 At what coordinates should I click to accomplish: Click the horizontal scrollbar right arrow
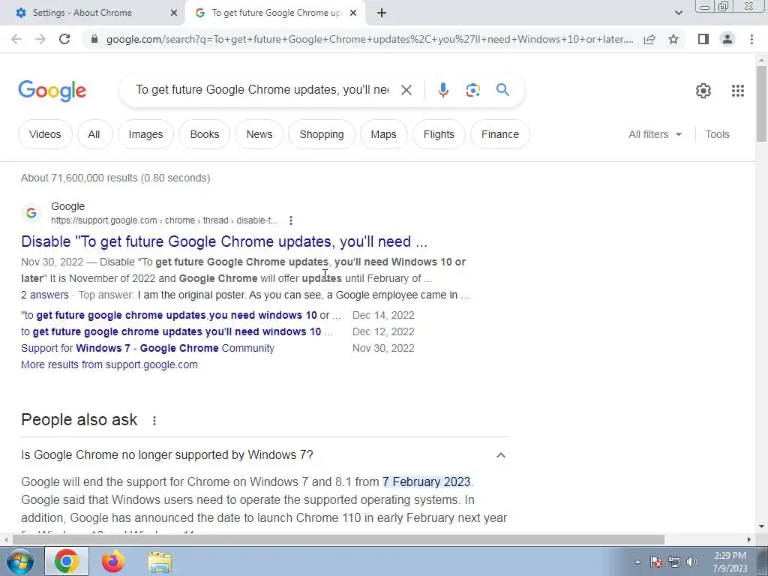tap(749, 540)
